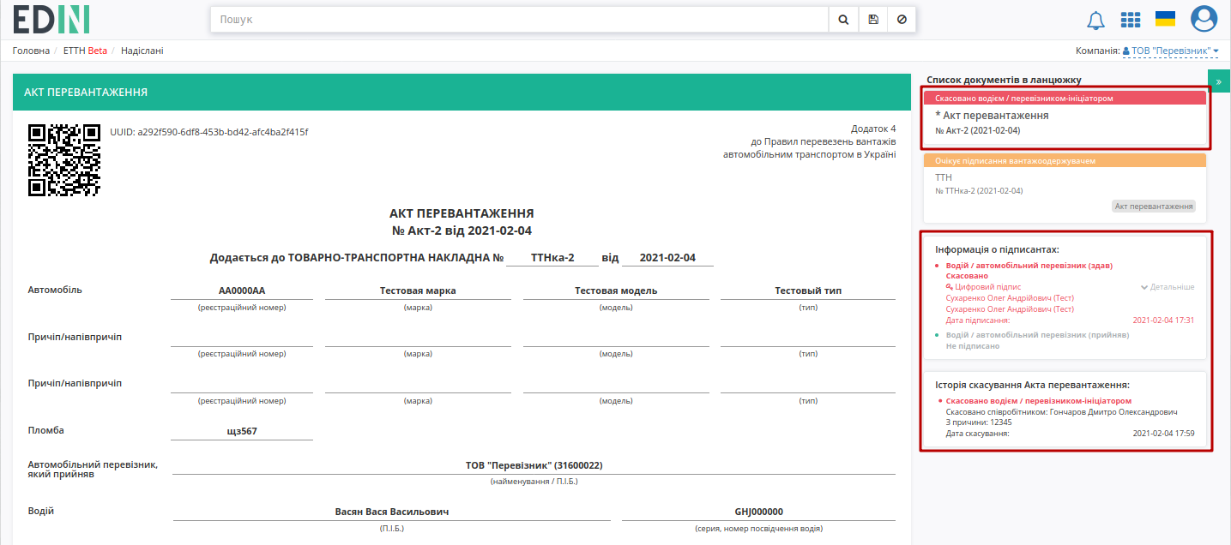Click the EDIN logo
Screen dimensions: 1231x545
click(x=51, y=19)
